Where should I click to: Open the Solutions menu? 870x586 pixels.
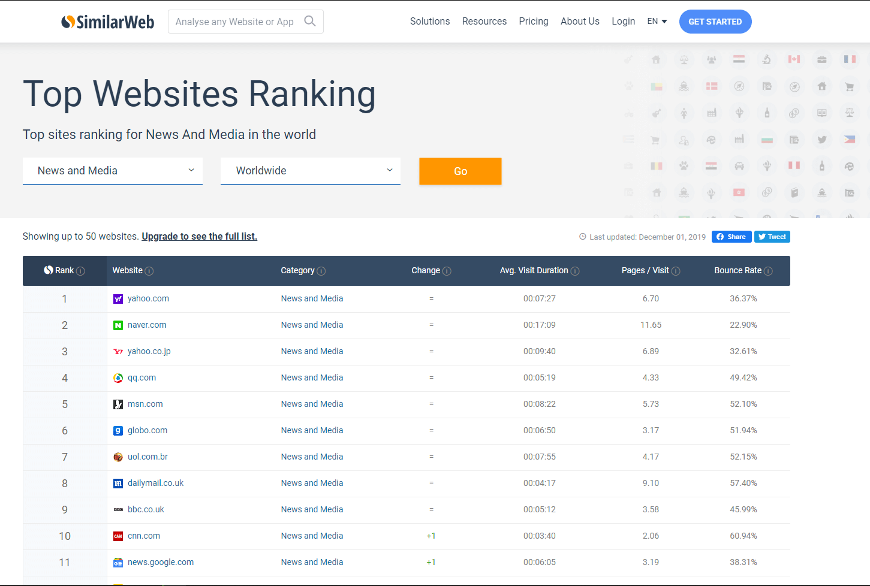[x=430, y=21]
